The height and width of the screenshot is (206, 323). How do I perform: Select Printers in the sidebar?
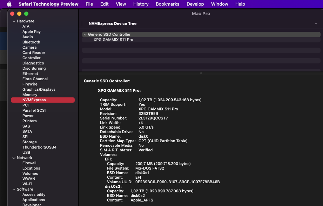pos(29,121)
